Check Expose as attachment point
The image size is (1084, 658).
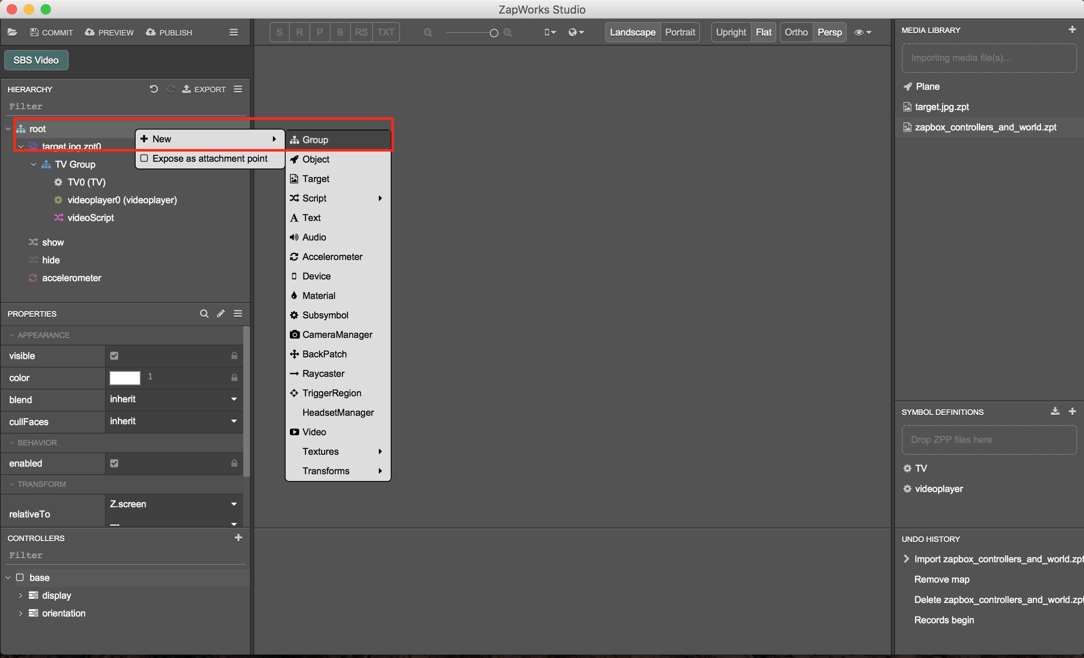(145, 158)
